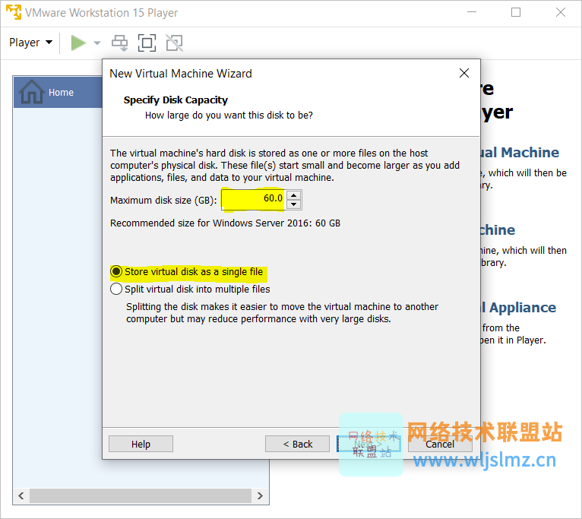Select Store virtual disk as single file
582x519 pixels.
(x=187, y=272)
